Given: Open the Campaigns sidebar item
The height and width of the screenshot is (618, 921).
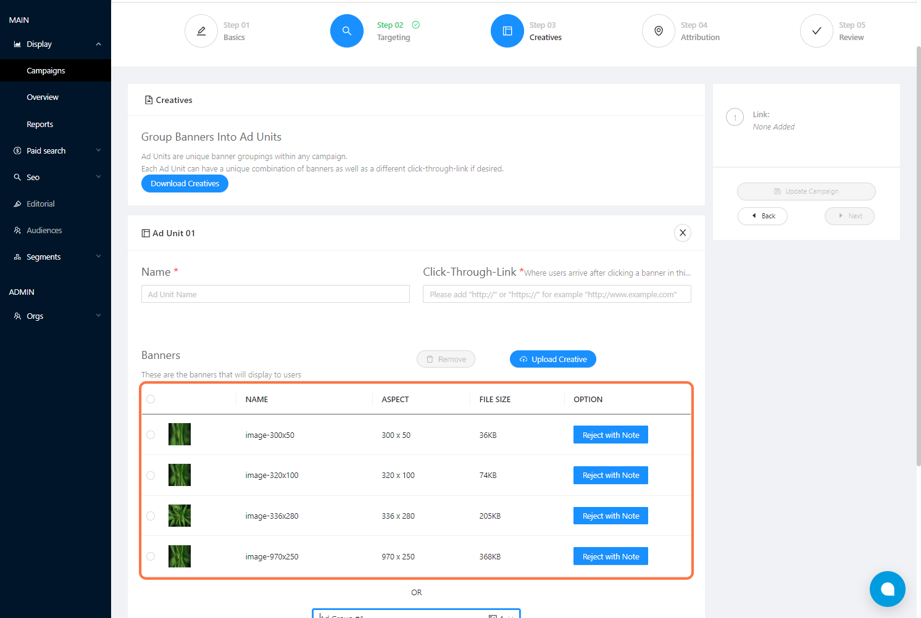Looking at the screenshot, I should pos(56,70).
